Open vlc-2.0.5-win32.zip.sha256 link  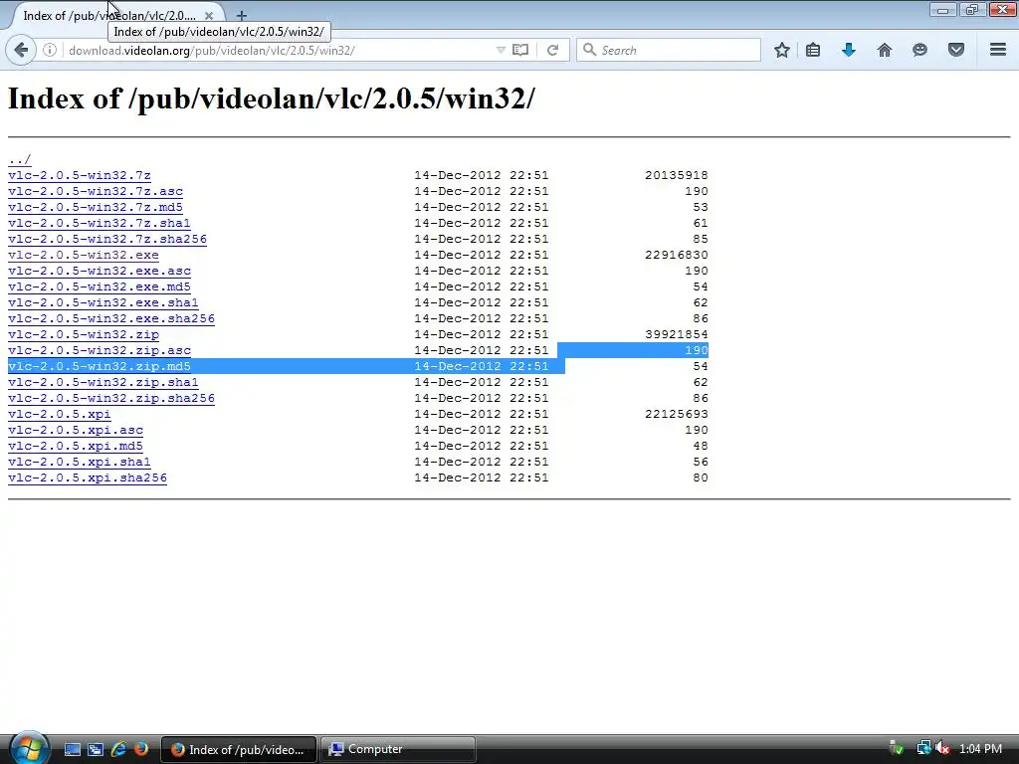111,398
